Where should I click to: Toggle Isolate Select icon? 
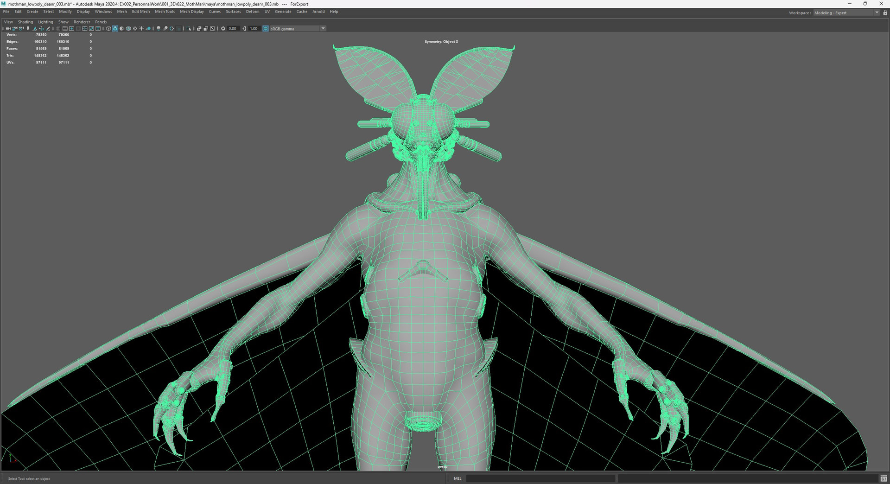(x=189, y=29)
